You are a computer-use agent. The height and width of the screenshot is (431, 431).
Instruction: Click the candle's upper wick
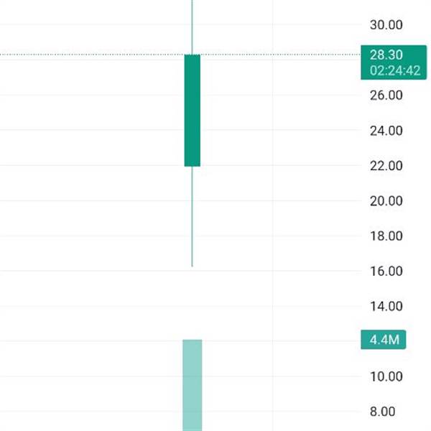(x=192, y=27)
